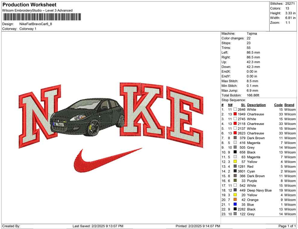Screen dimensions: 298x229
Task: Click the black swatch in stop row 10
Action: 235,152
